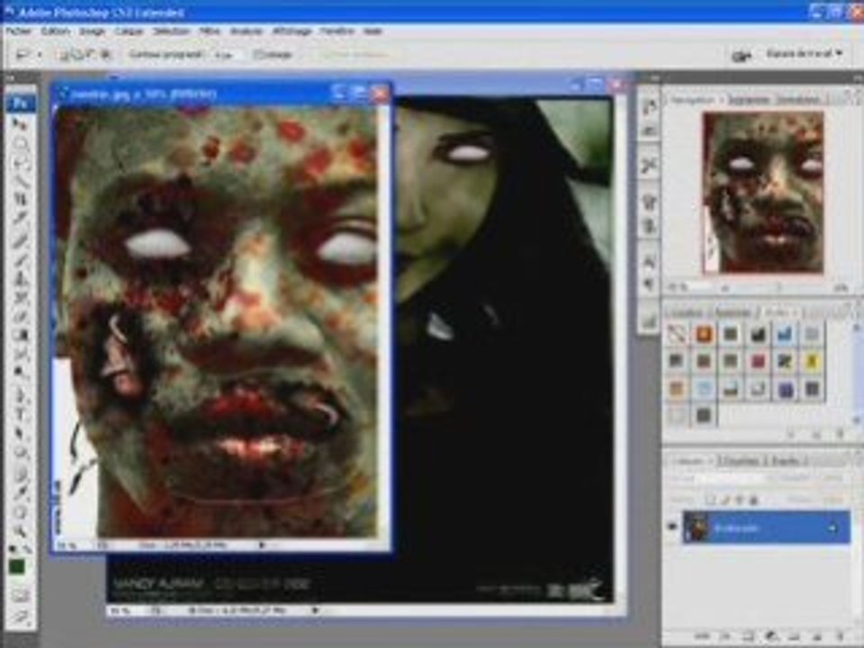This screenshot has height=648, width=864.
Task: Launch Bridge from the options bar icon
Action: tap(742, 55)
